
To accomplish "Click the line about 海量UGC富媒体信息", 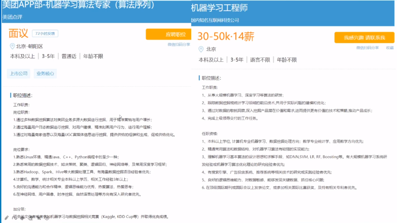I will pos(95,134).
